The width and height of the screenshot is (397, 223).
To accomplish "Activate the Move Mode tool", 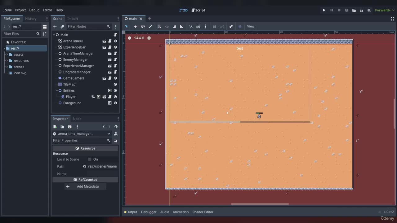I will 136,26.
